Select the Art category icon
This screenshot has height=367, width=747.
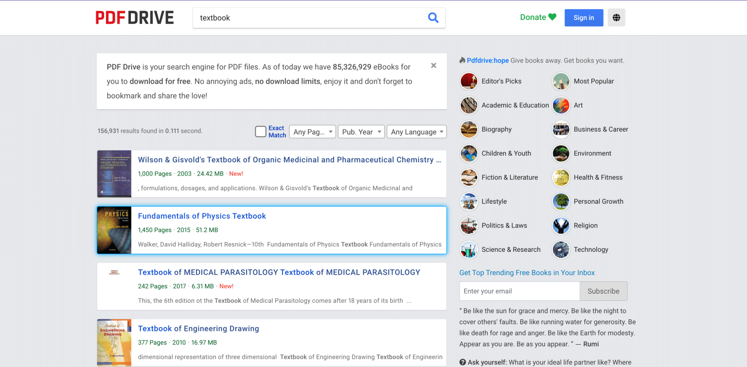(x=561, y=105)
